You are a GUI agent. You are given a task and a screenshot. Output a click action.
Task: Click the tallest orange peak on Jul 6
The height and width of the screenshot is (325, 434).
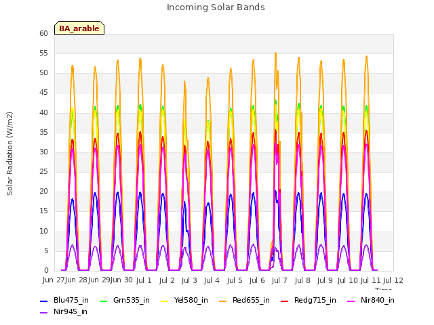click(275, 53)
